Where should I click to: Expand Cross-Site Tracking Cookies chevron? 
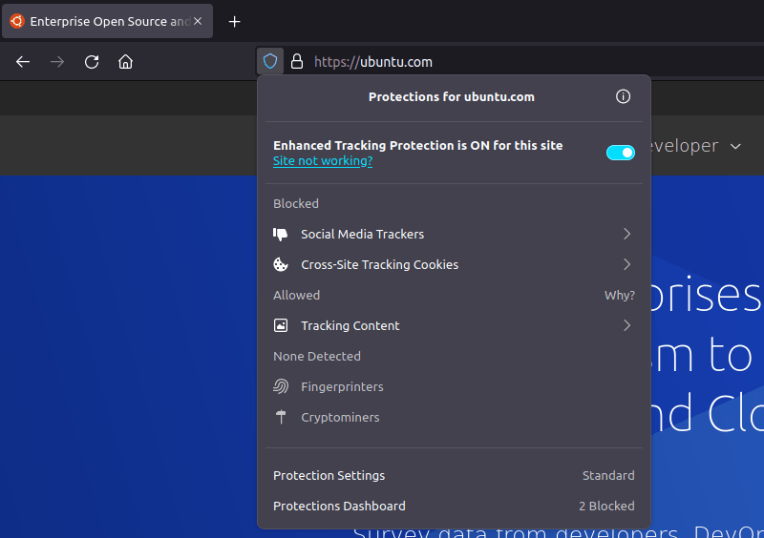pos(626,264)
